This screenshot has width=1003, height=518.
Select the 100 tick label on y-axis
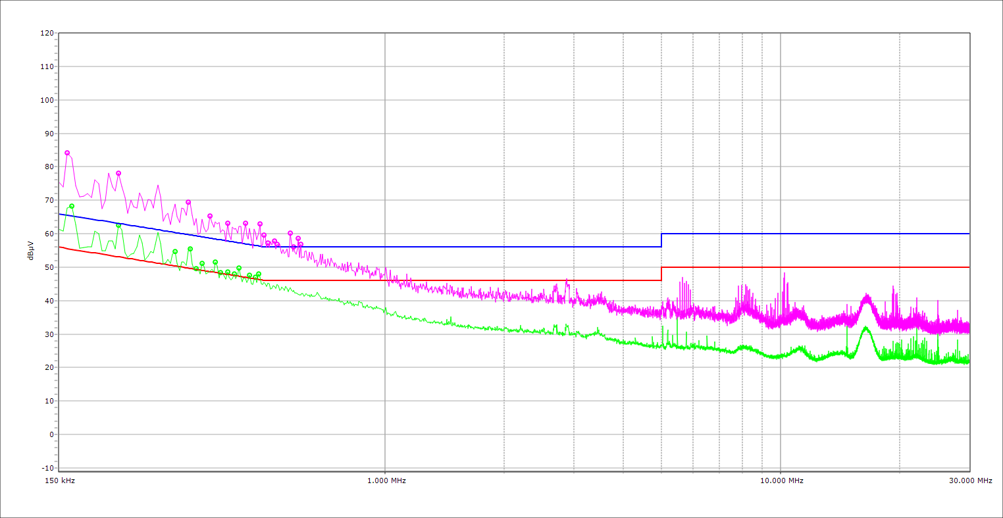point(47,100)
